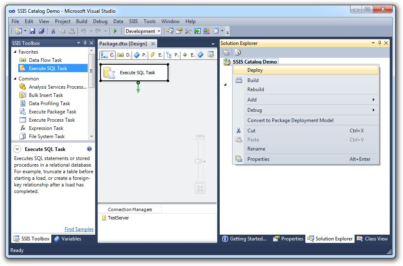The height and width of the screenshot is (266, 403).
Task: Open the Event Handlers lightning tab icon
Action: pos(153,54)
